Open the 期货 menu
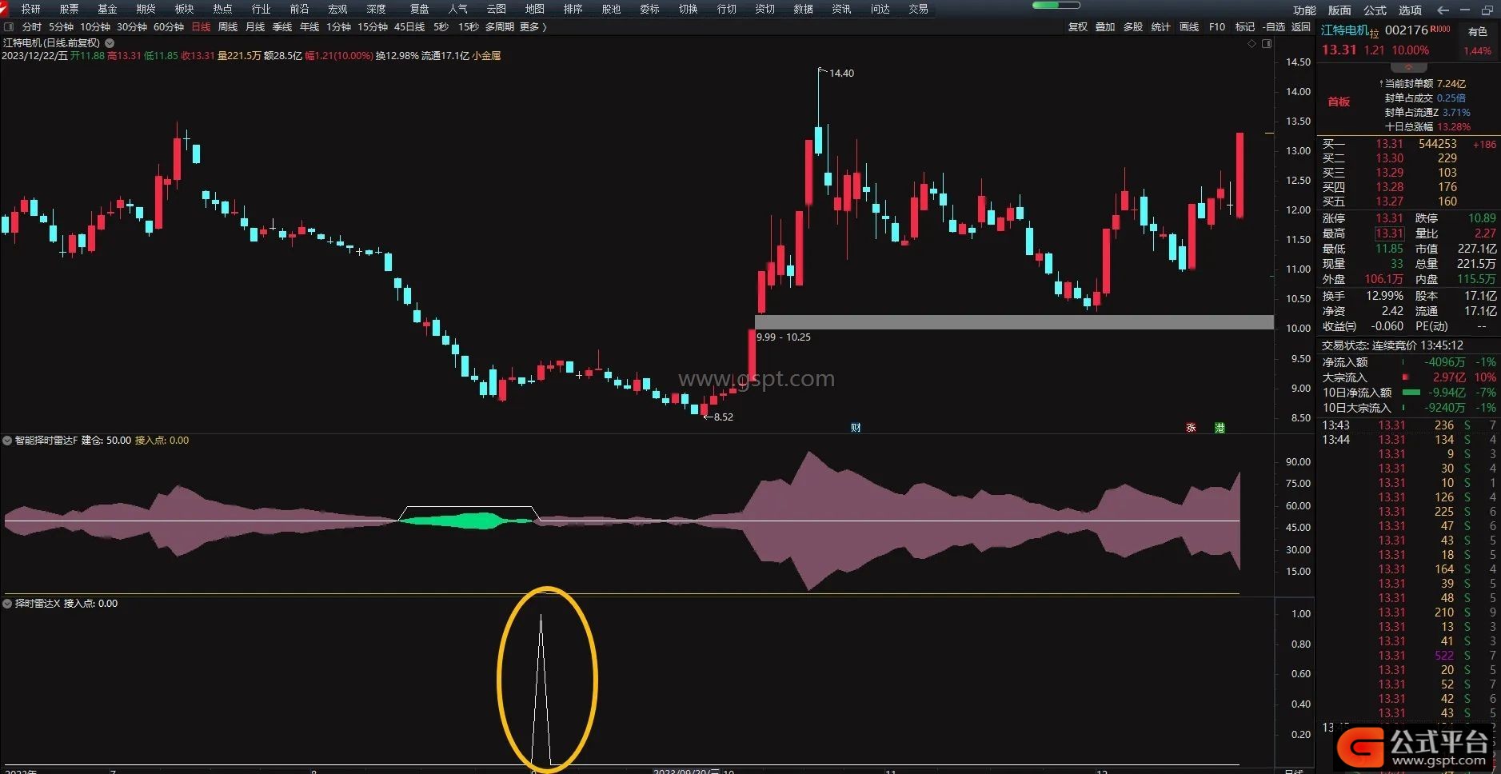The height and width of the screenshot is (774, 1501). coord(146,9)
